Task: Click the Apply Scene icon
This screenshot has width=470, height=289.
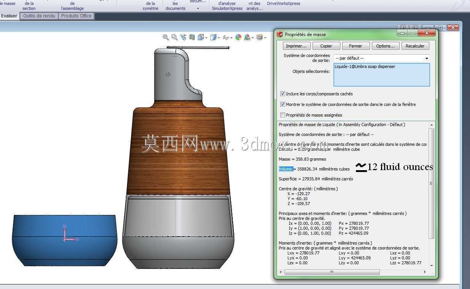Action: [247, 37]
